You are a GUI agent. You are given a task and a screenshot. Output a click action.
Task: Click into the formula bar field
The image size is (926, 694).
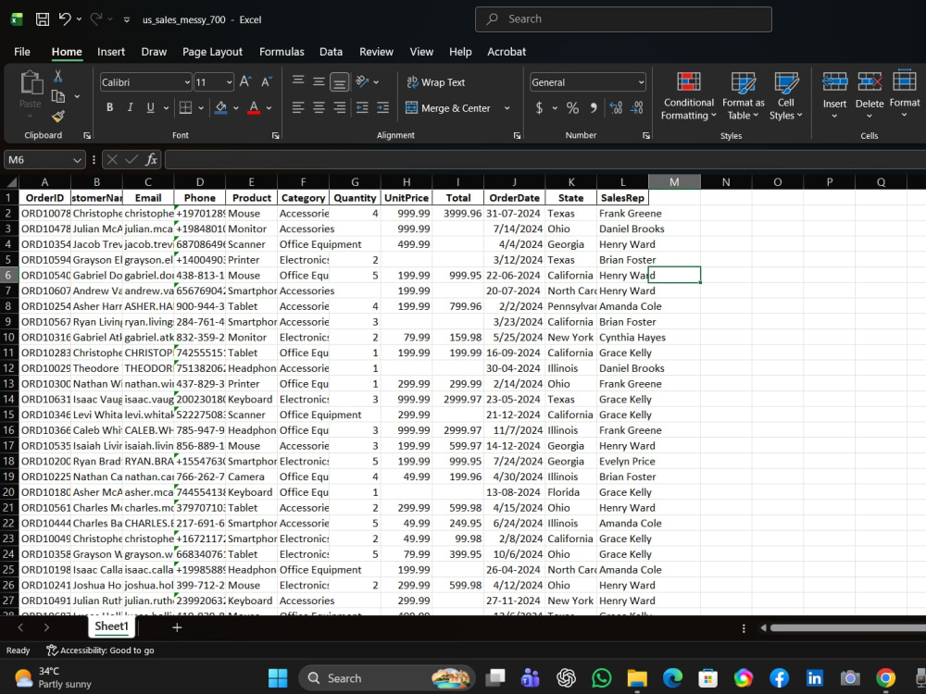pos(544,159)
